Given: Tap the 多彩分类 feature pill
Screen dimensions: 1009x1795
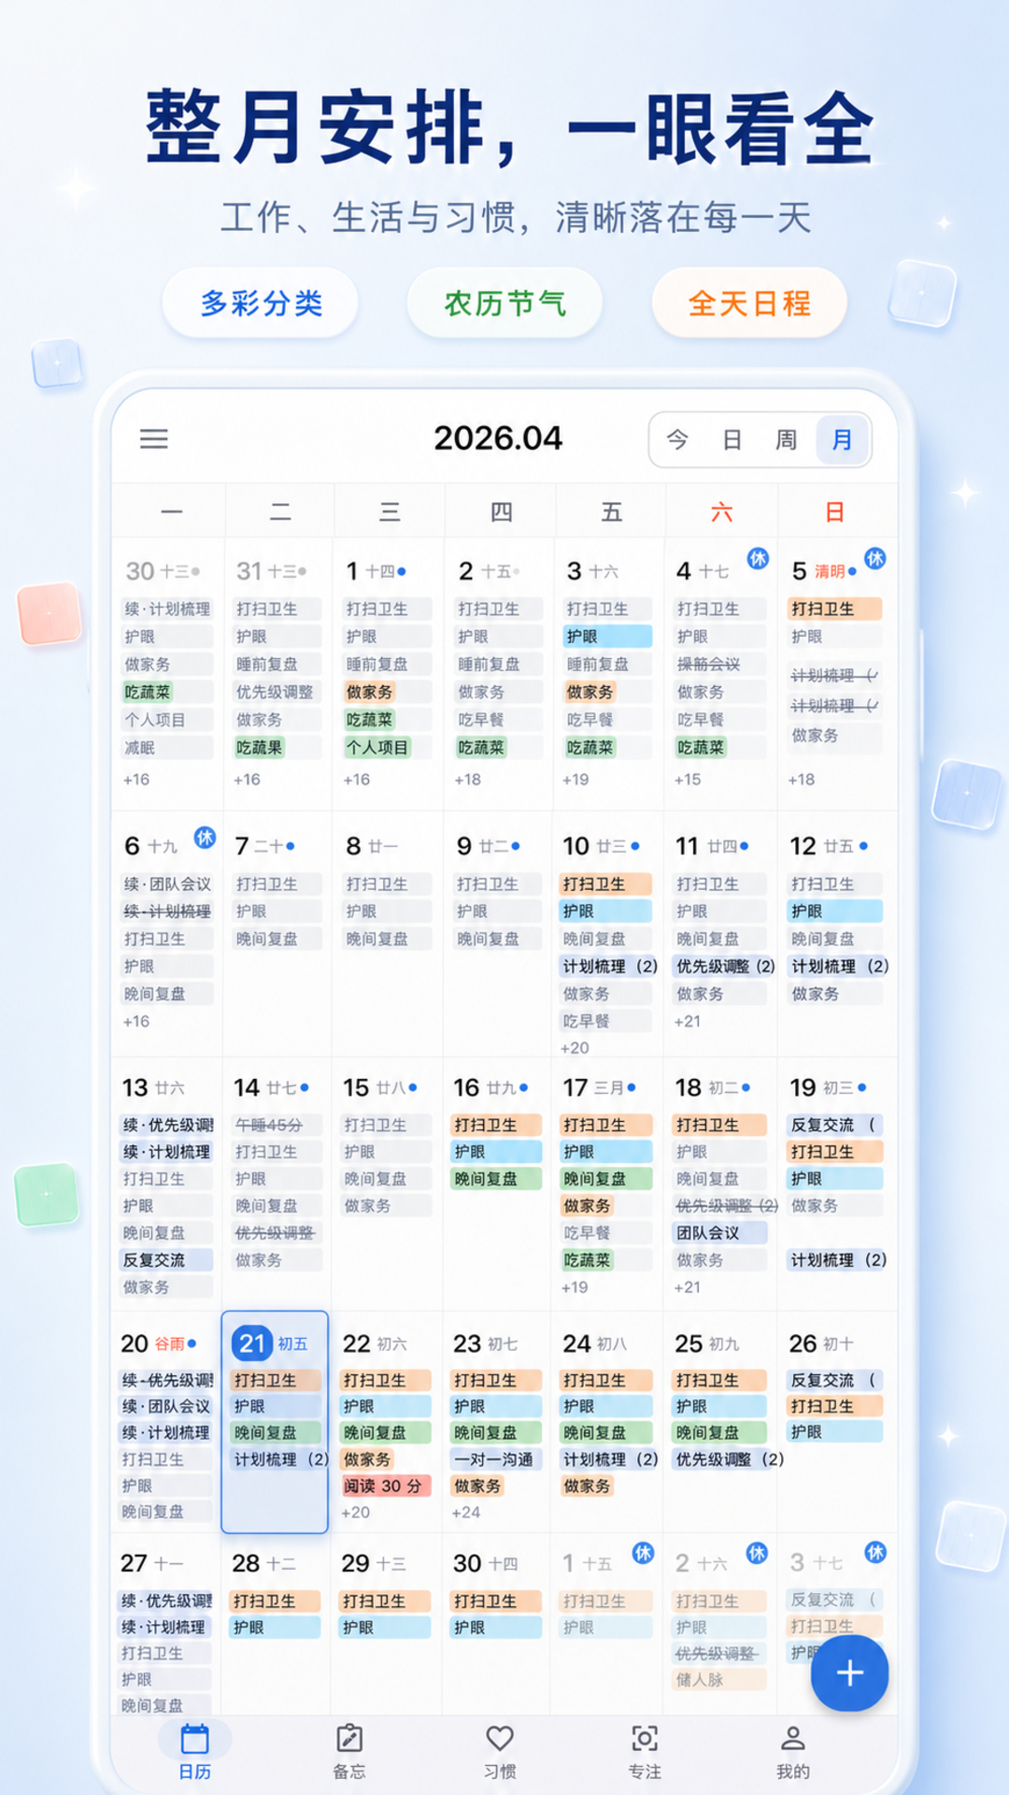Looking at the screenshot, I should 261,303.
